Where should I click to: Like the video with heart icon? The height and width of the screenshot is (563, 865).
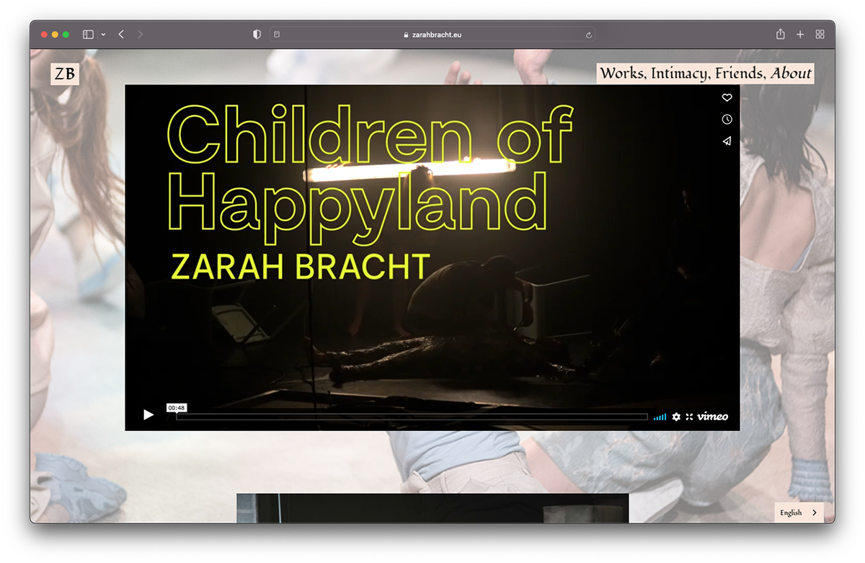[727, 97]
